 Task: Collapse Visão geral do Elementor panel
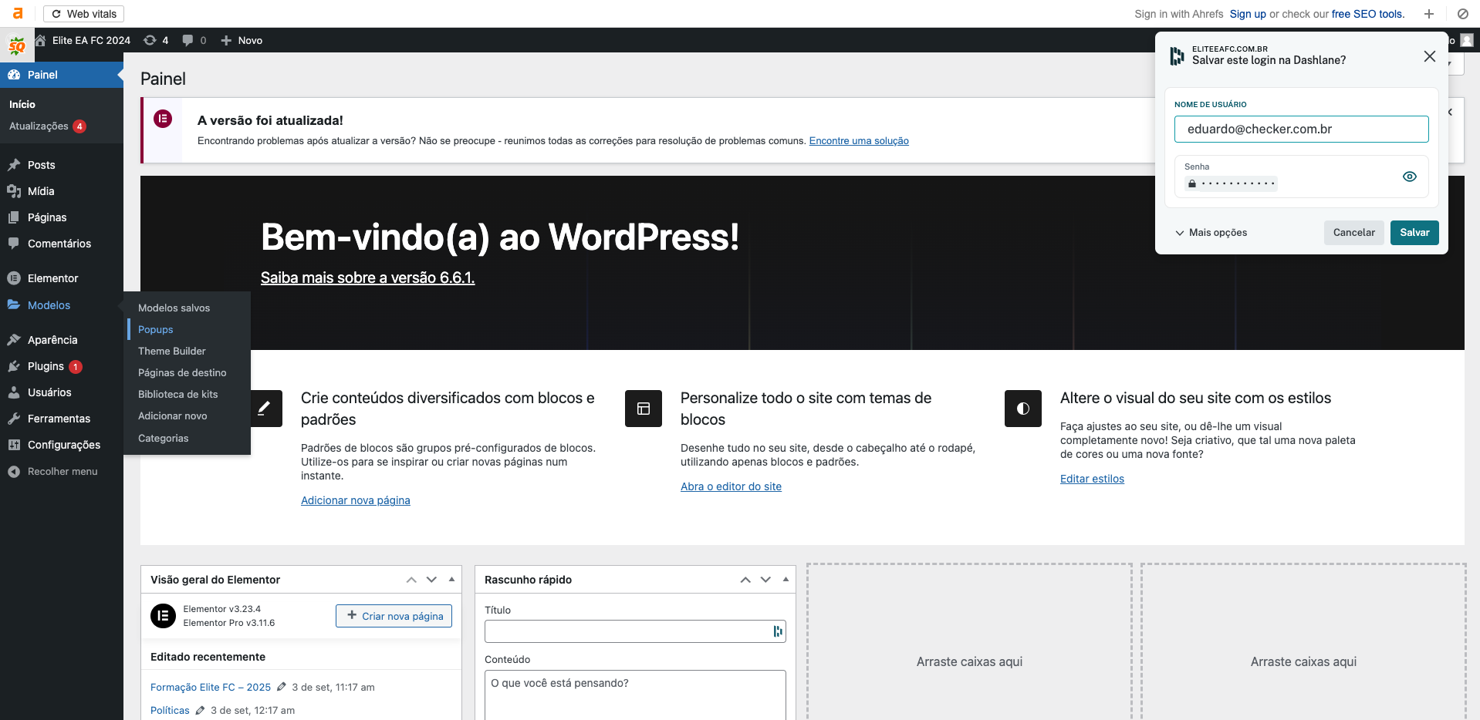pos(451,580)
